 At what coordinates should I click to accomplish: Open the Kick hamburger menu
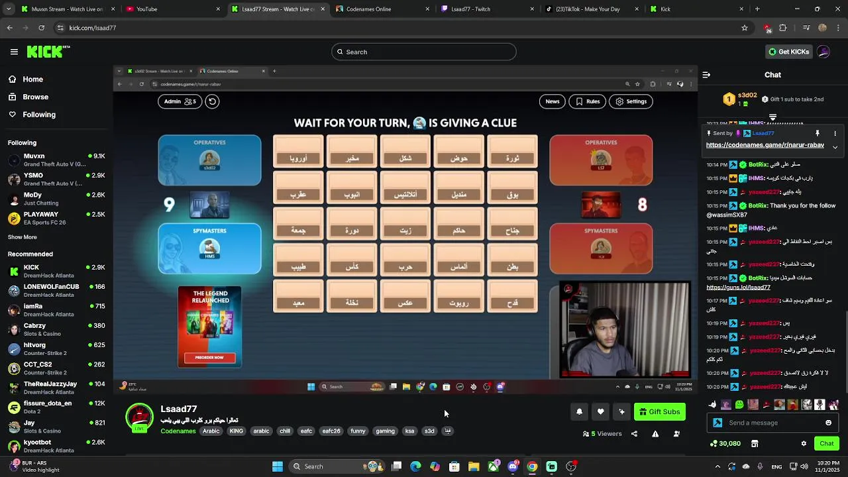[14, 52]
